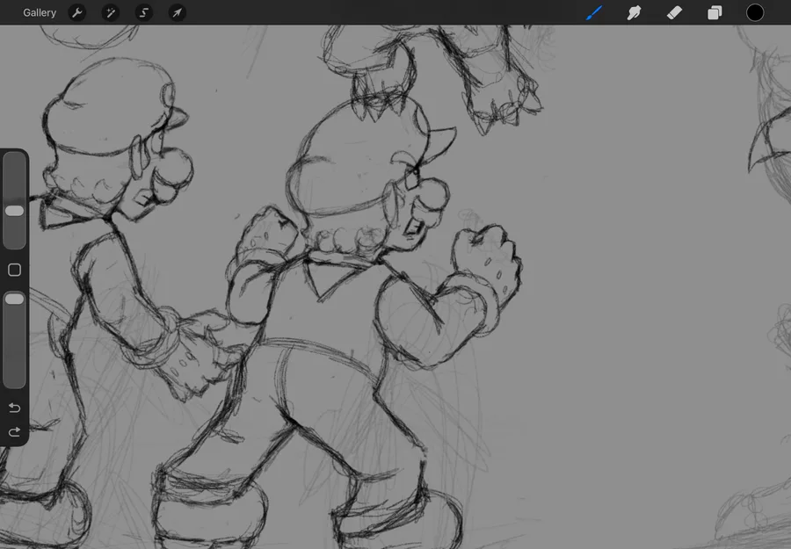Return to the Gallery
The image size is (791, 549).
[x=40, y=12]
